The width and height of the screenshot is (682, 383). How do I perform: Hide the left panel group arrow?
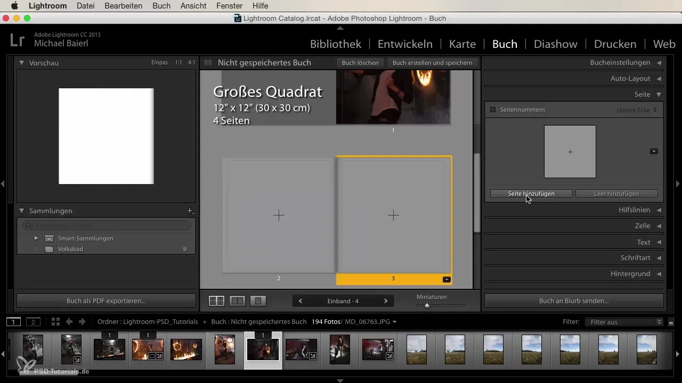click(x=3, y=184)
